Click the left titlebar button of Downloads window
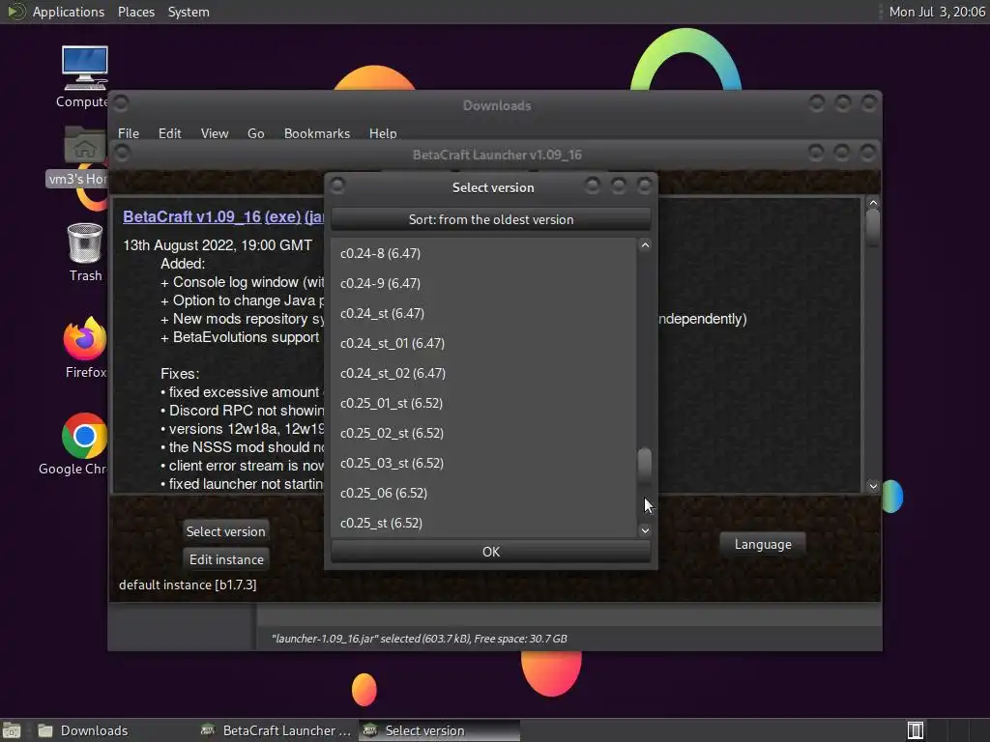Image resolution: width=990 pixels, height=742 pixels. coord(121,102)
